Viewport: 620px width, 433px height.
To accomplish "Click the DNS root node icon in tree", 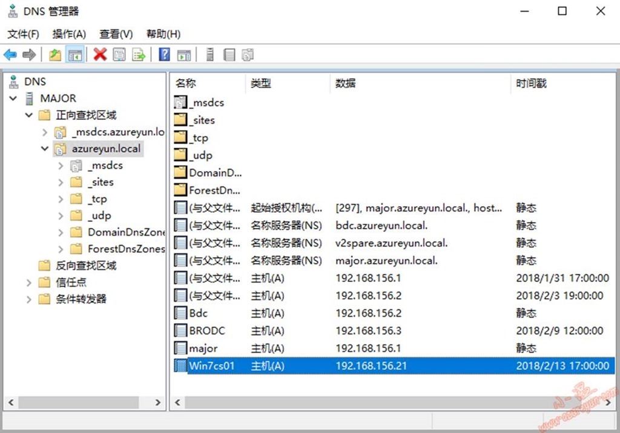I will click(14, 82).
